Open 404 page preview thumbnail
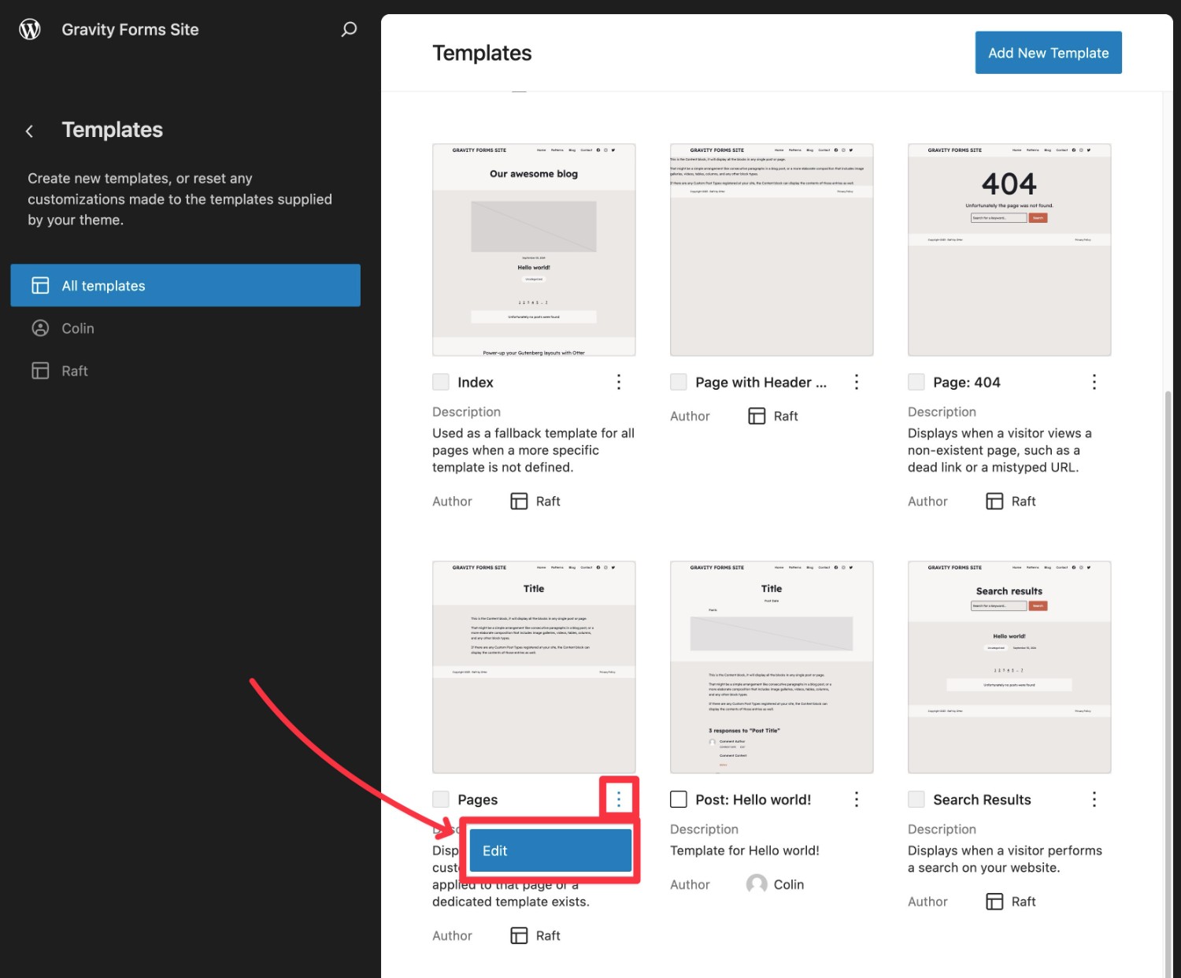The height and width of the screenshot is (978, 1181). pyautogui.click(x=1009, y=250)
